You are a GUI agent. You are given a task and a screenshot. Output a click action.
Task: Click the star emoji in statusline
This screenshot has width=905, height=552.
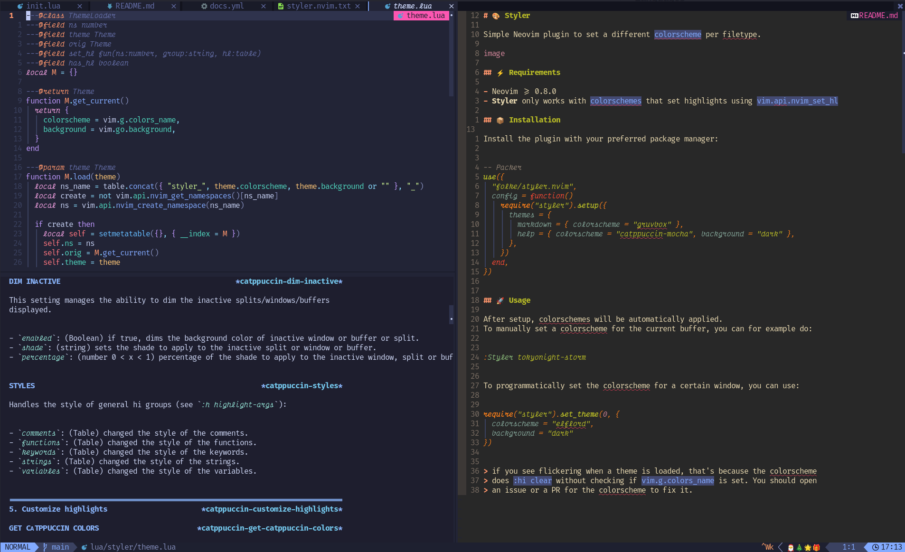(x=808, y=547)
